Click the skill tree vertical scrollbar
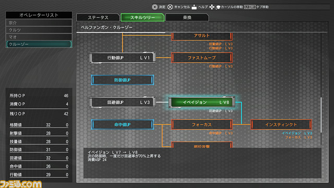This screenshot has width=334, height=188. tap(321, 115)
